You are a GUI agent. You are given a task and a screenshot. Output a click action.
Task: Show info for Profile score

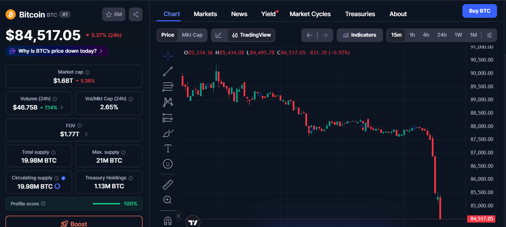[43, 204]
